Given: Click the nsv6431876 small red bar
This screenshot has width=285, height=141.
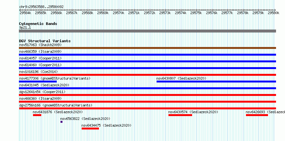Looking at the screenshot, I should (x=37, y=115).
